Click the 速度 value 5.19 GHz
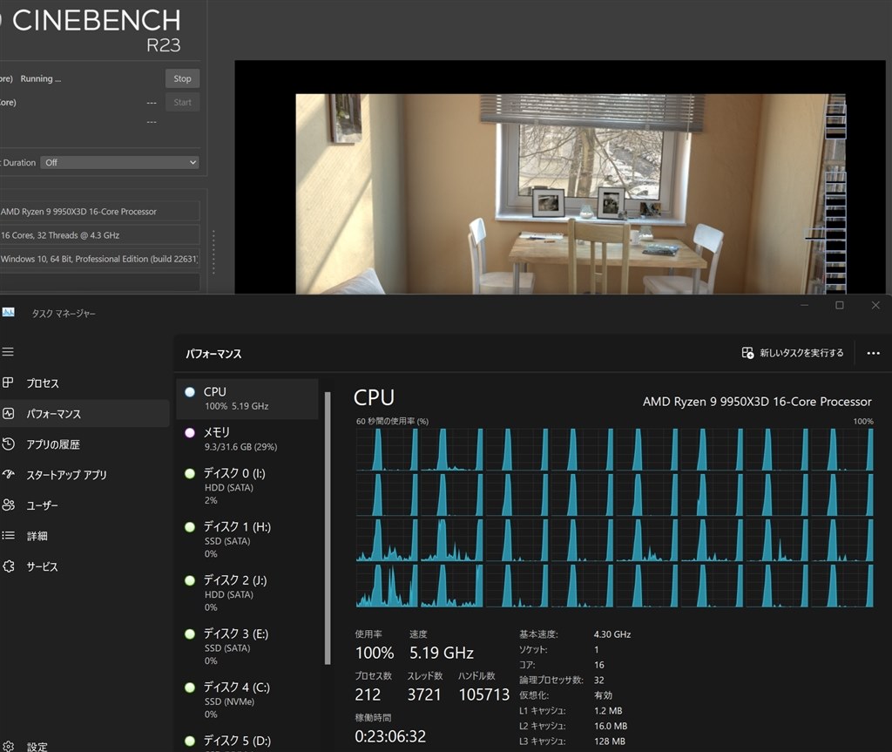The width and height of the screenshot is (892, 752). (x=442, y=653)
